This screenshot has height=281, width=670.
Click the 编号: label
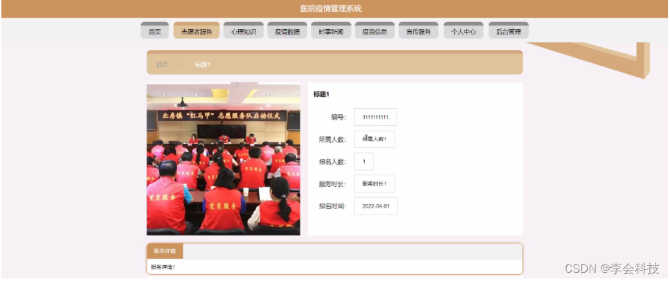(x=339, y=117)
